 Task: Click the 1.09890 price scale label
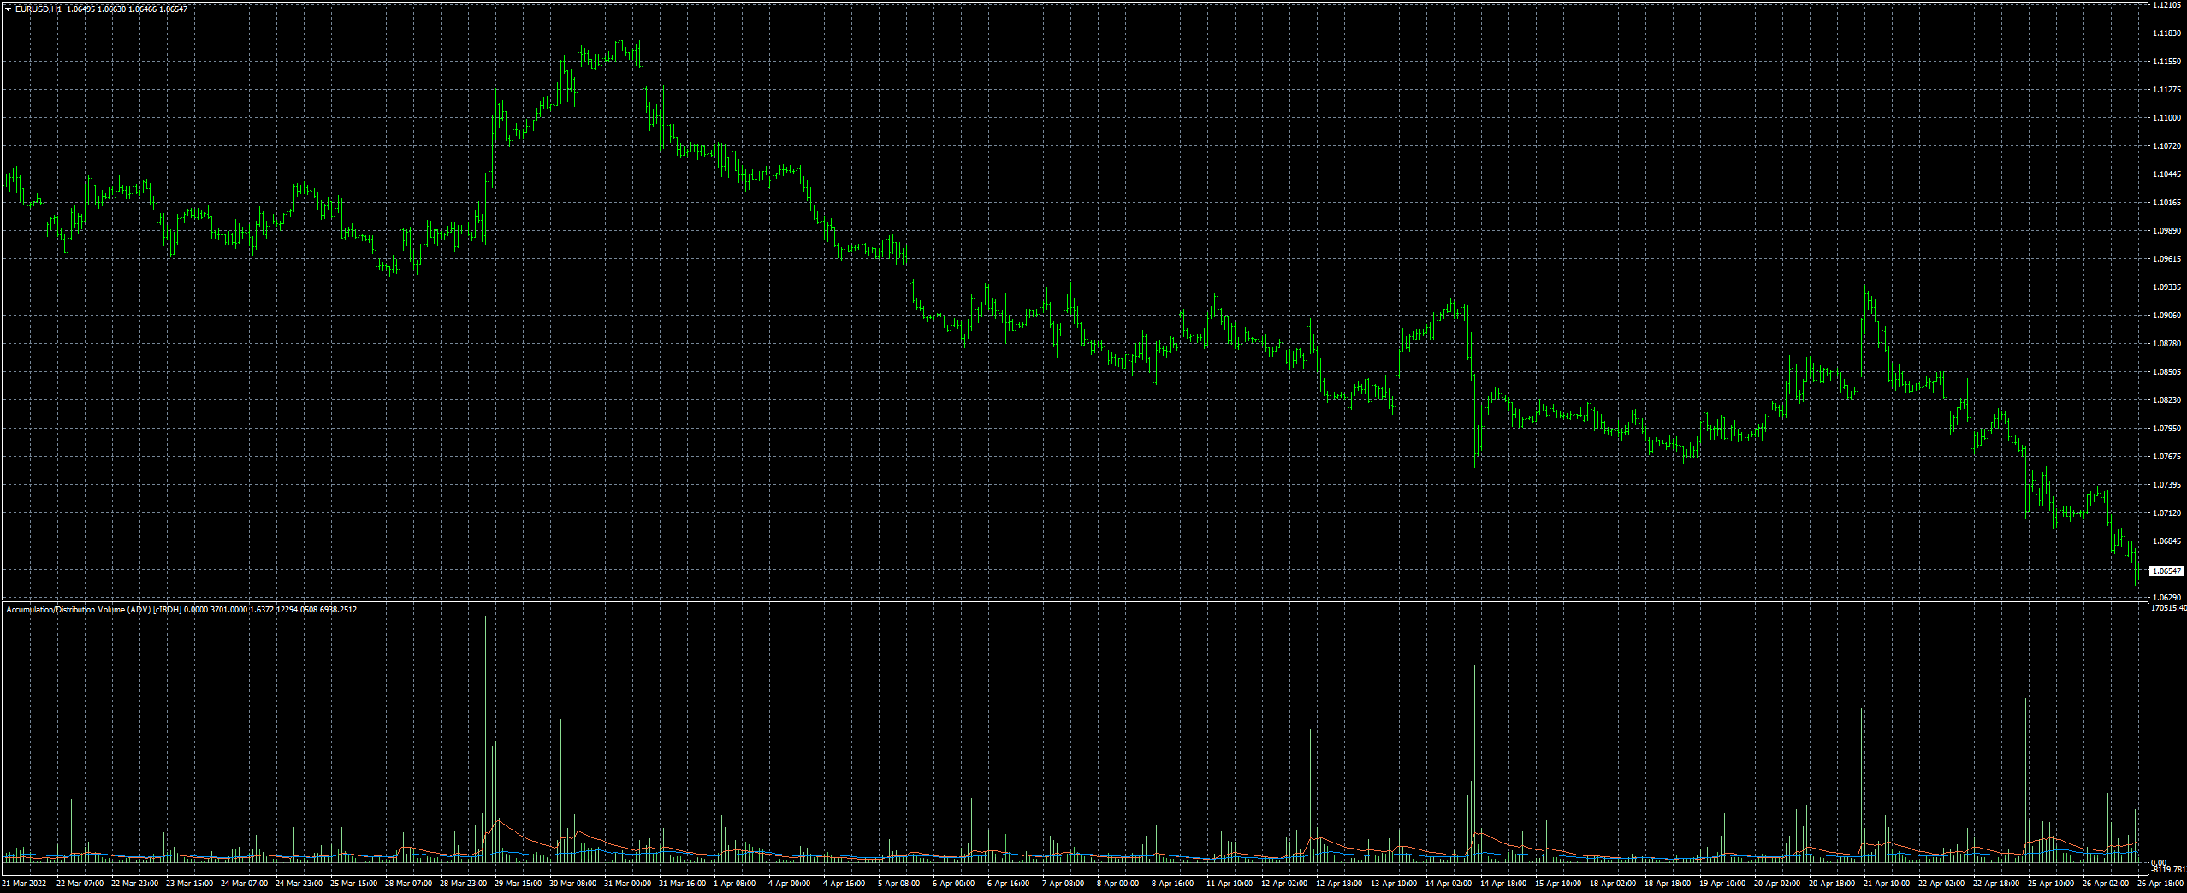click(x=2166, y=231)
